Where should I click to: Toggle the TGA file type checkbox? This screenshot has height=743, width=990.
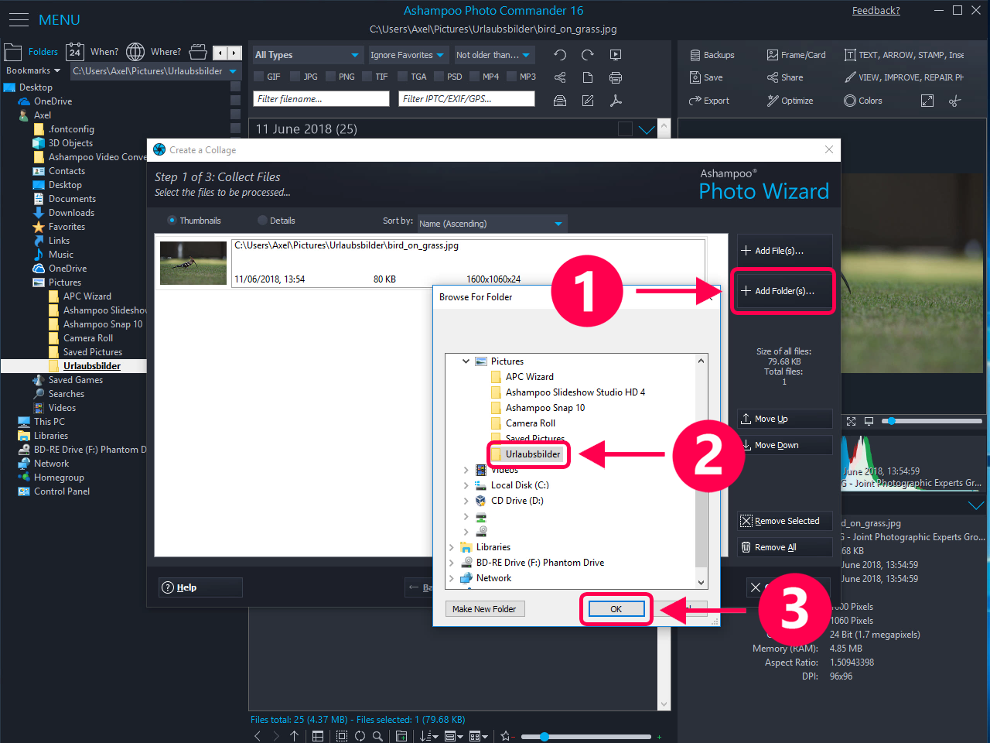(403, 77)
